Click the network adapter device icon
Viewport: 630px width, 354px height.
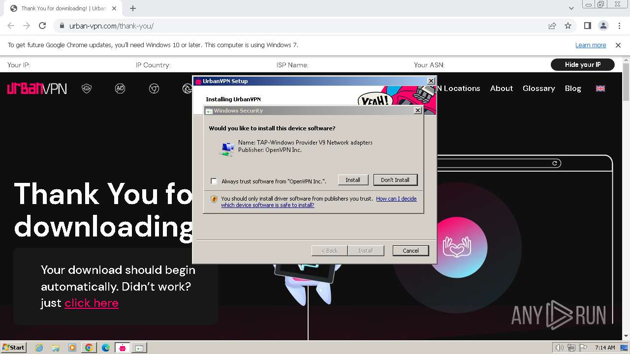point(227,148)
